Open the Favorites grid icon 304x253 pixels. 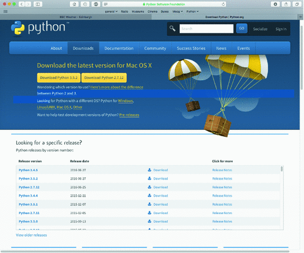click(6, 11)
